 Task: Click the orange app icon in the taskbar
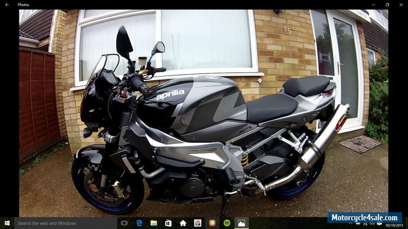pyautogui.click(x=212, y=223)
